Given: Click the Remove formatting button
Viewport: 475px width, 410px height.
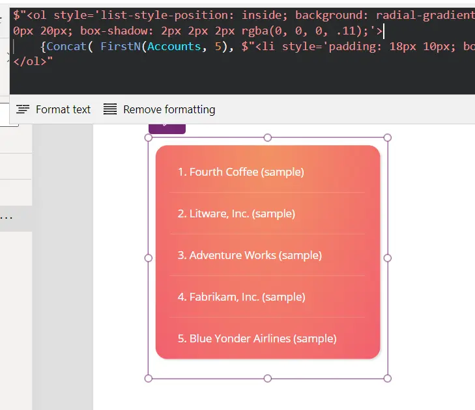Looking at the screenshot, I should 160,109.
